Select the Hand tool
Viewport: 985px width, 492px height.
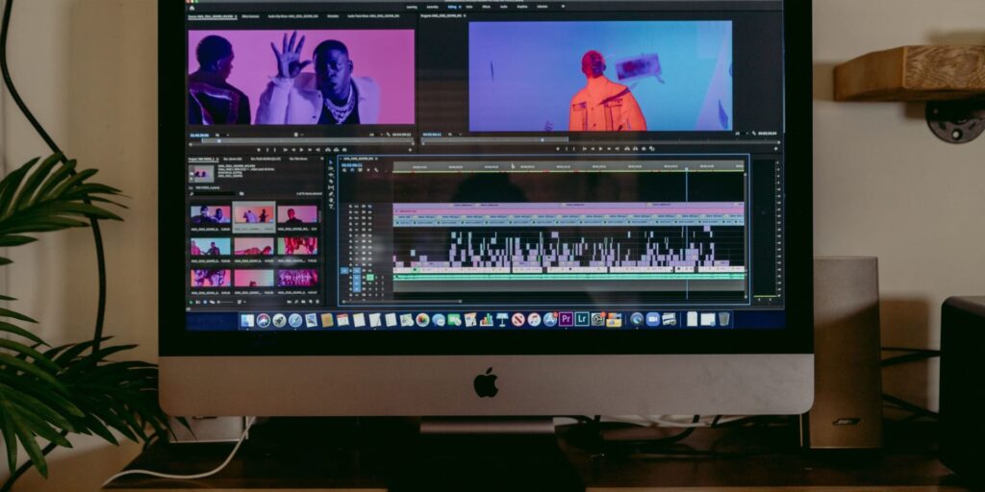(331, 200)
